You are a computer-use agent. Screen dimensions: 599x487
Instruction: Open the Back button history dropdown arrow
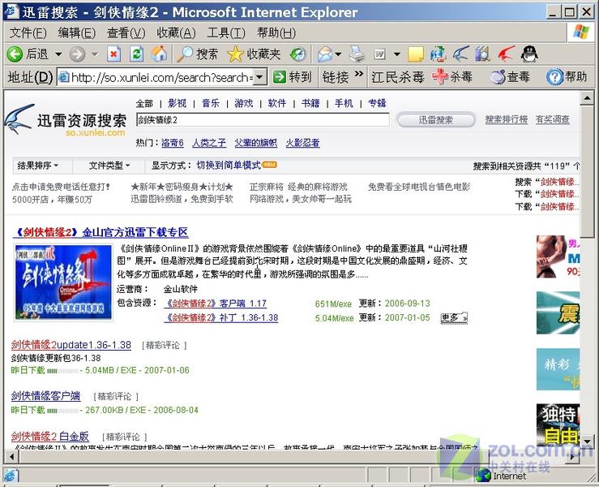(x=58, y=54)
